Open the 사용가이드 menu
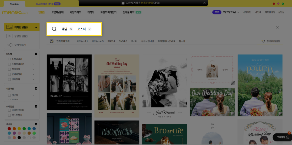Image resolution: width=292 pixels, height=145 pixels. [x=75, y=12]
